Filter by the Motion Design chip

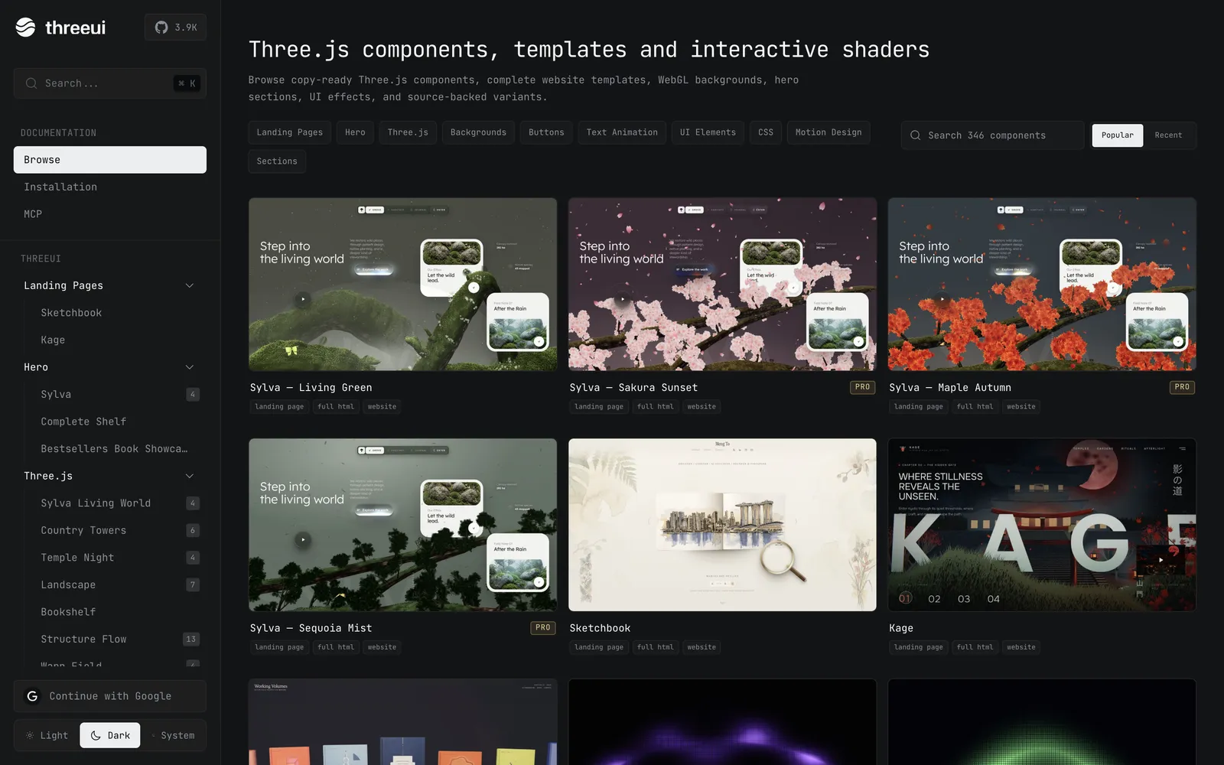coord(828,132)
